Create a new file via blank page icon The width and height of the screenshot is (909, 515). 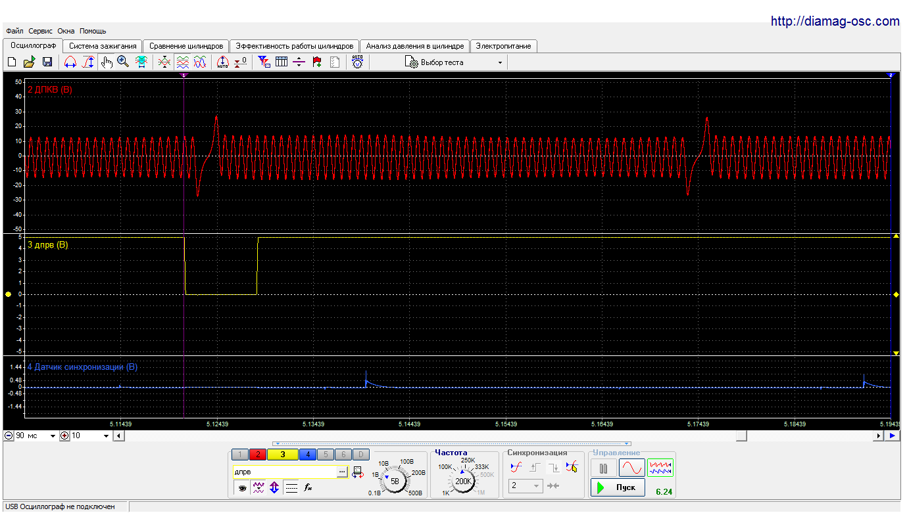tap(11, 62)
